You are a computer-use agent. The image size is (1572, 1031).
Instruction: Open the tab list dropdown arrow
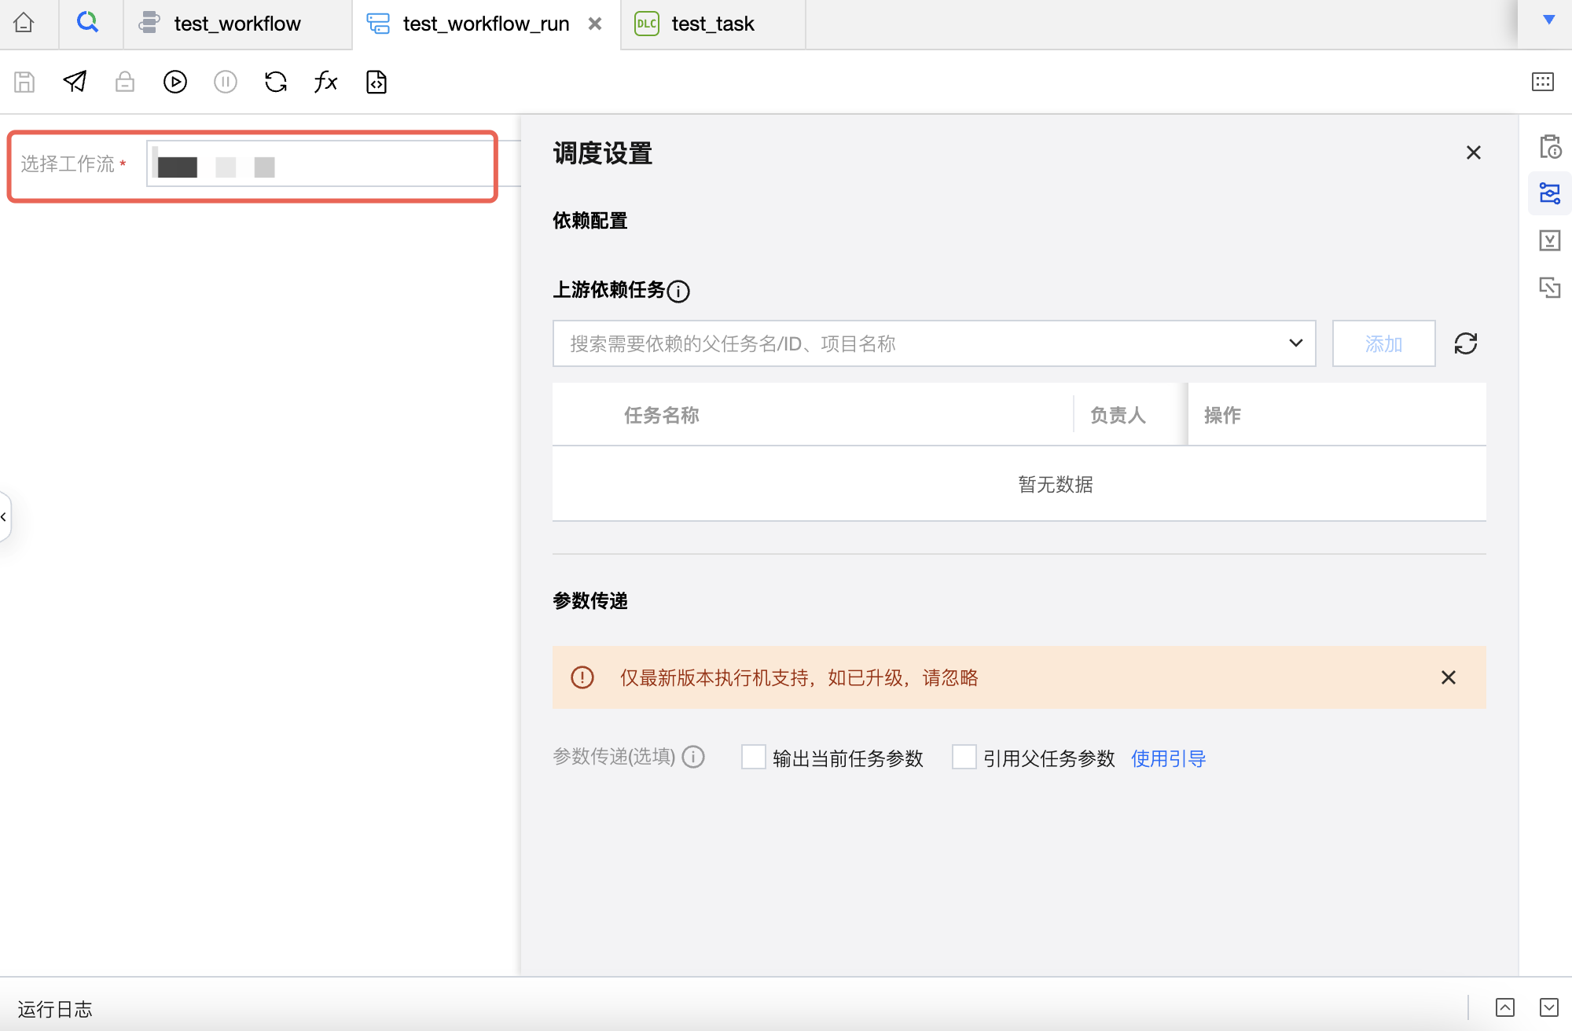coord(1548,20)
